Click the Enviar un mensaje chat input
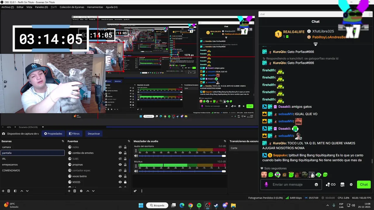 click(291, 184)
